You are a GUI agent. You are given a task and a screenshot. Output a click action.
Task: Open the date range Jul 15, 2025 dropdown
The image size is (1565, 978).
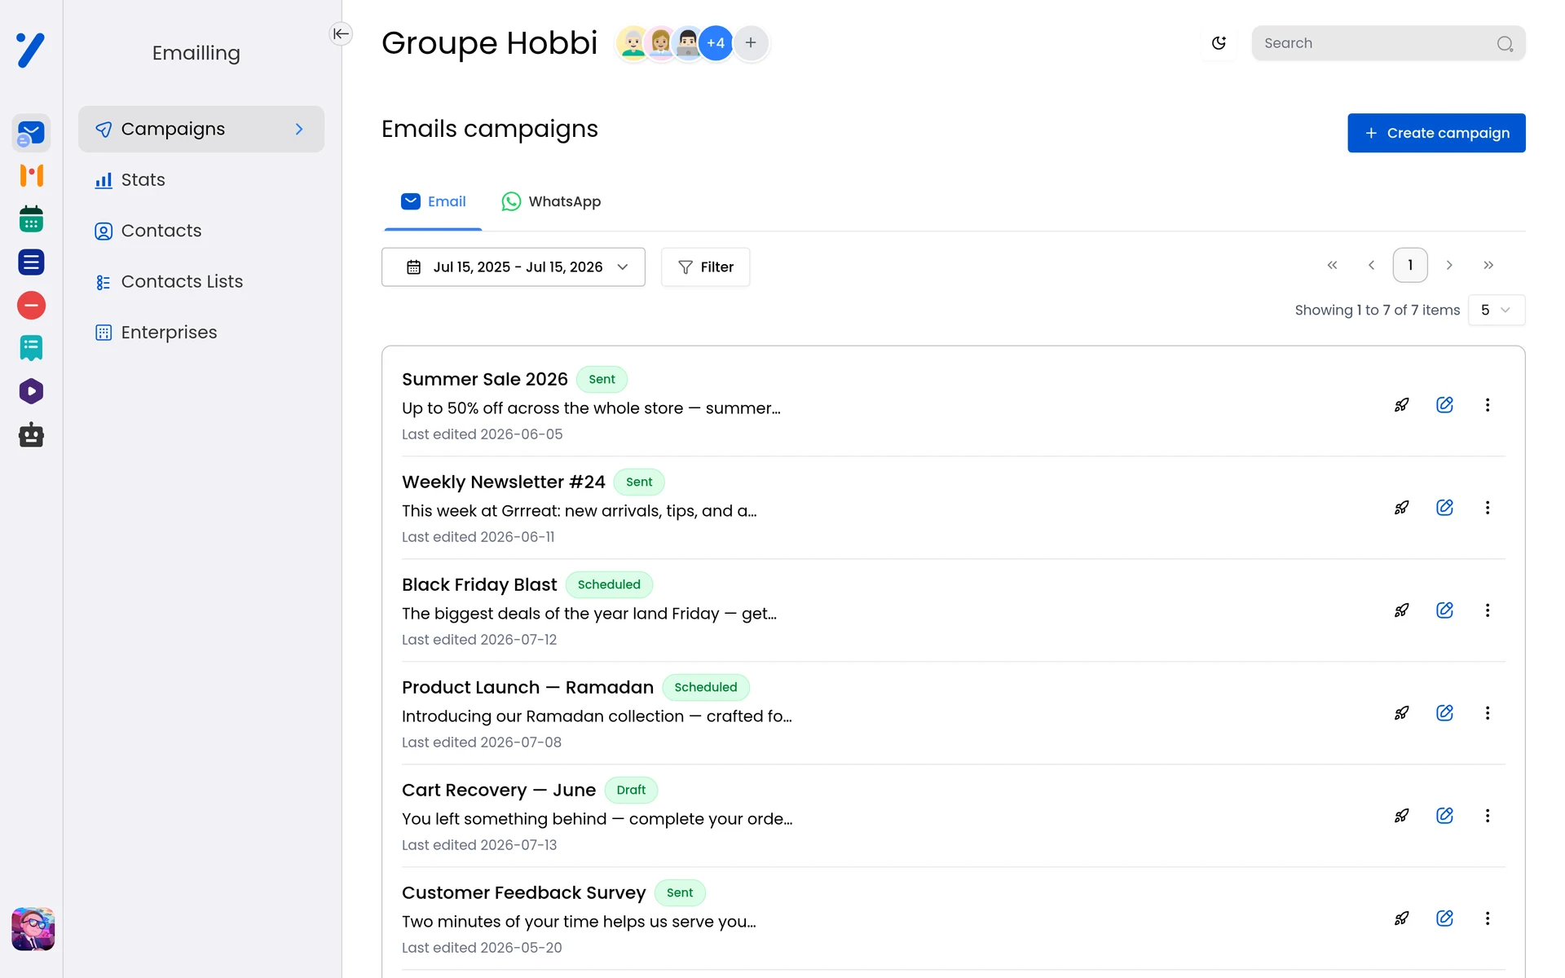click(514, 267)
